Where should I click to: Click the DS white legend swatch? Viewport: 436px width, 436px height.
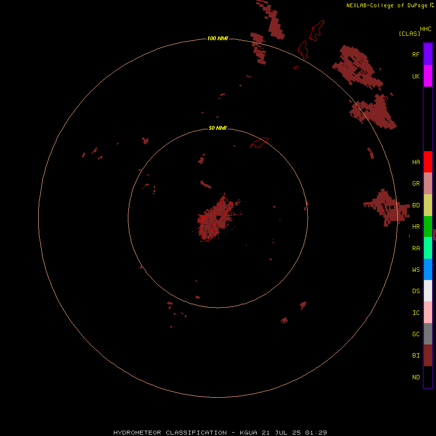428,291
